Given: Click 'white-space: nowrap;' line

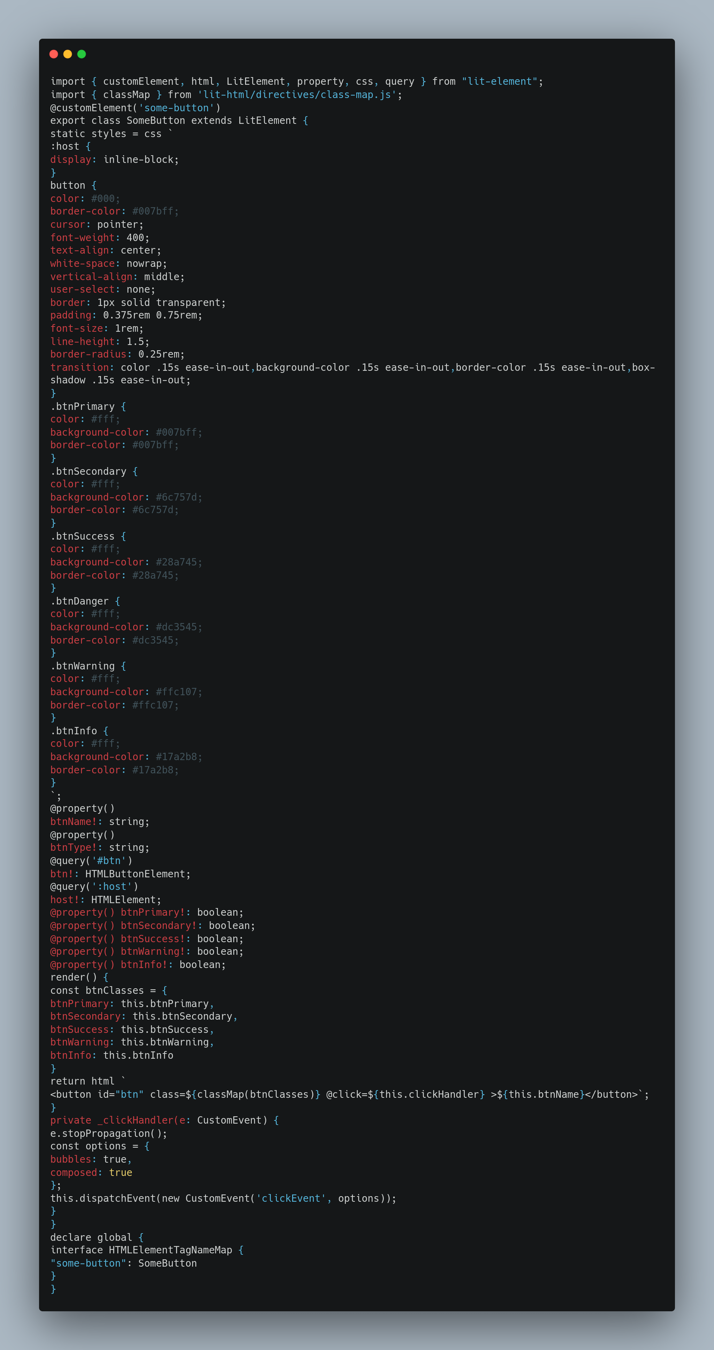Looking at the screenshot, I should [x=109, y=264].
